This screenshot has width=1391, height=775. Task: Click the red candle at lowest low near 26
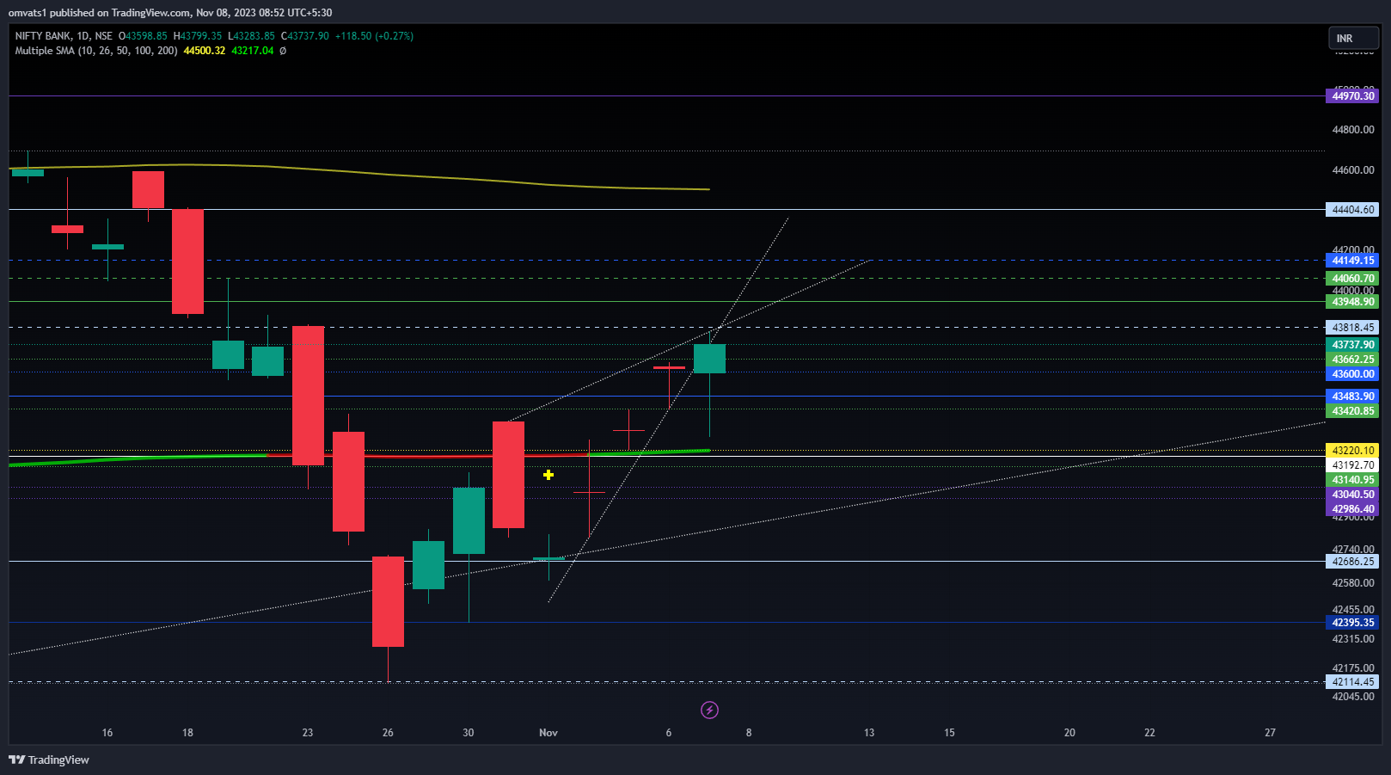[x=388, y=601]
